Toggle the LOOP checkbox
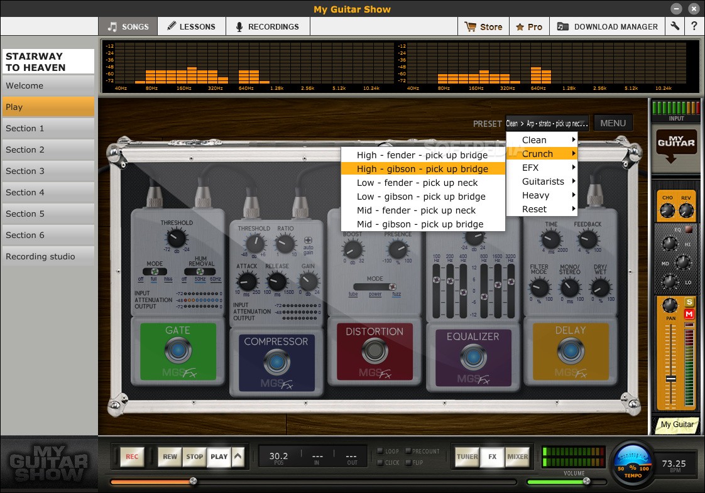 coord(380,451)
